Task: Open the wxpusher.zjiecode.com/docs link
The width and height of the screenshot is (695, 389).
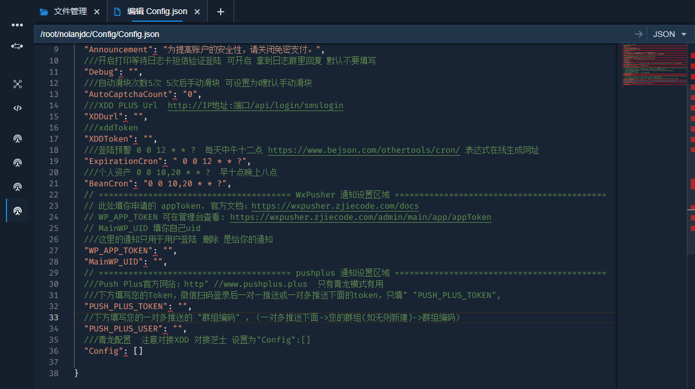Action: click(x=335, y=206)
